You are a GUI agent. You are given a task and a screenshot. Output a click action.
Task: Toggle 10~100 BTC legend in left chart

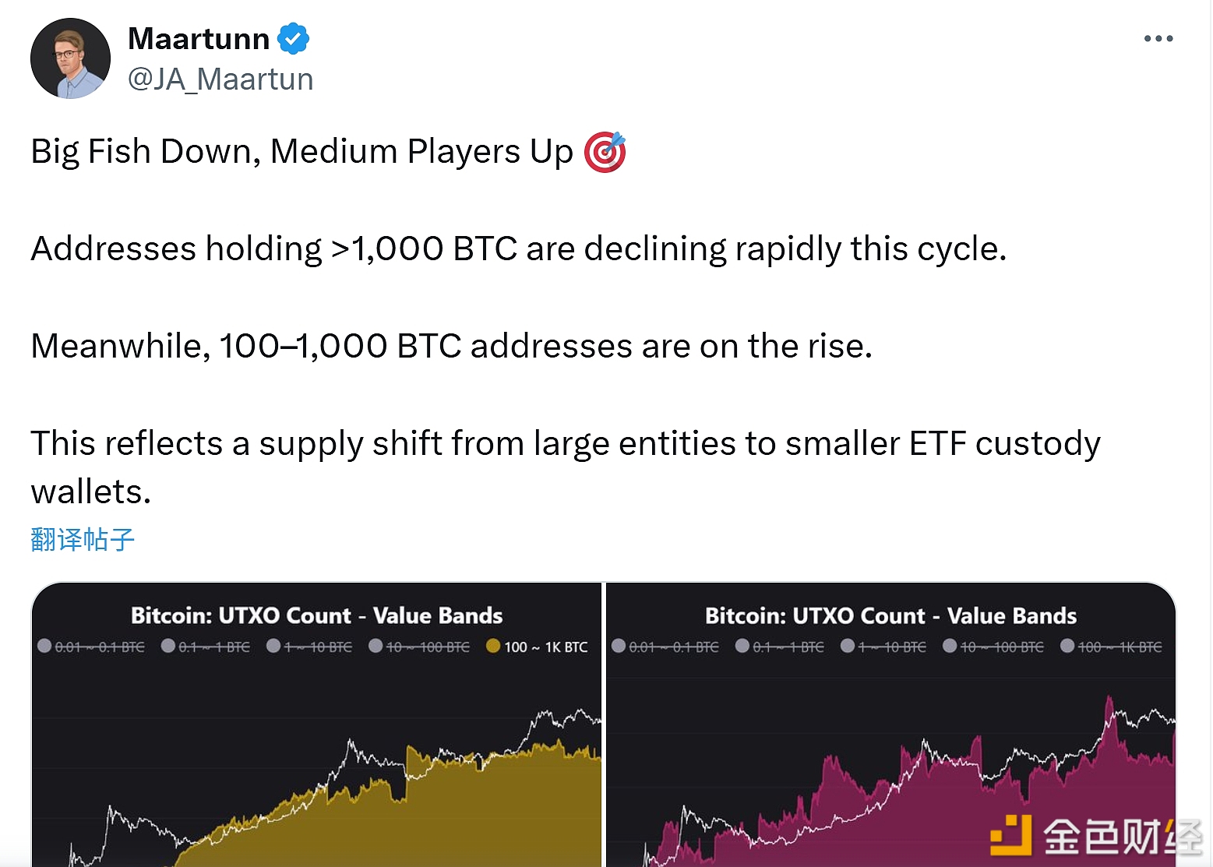(419, 647)
